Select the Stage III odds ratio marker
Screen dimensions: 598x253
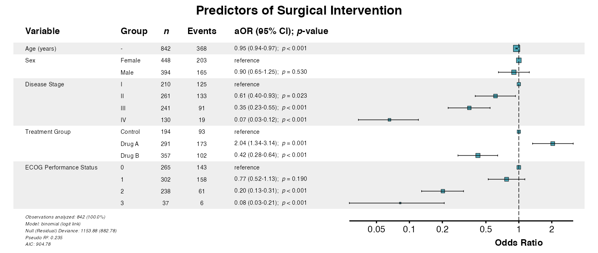tap(469, 108)
